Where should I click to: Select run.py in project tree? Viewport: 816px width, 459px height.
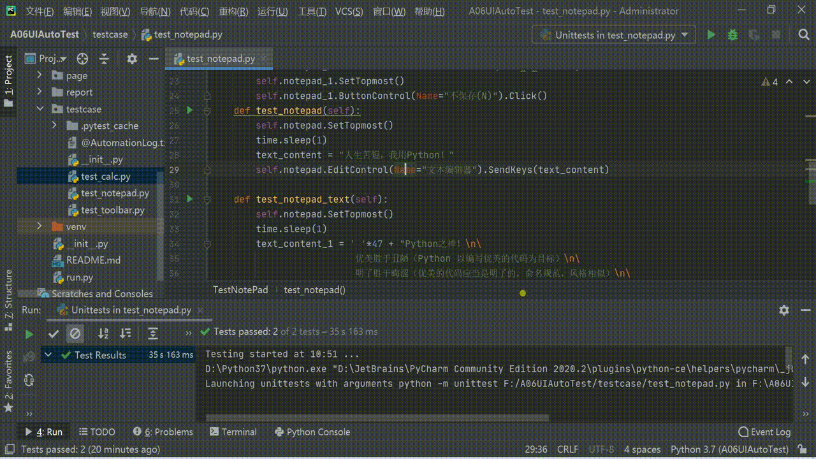(x=80, y=277)
